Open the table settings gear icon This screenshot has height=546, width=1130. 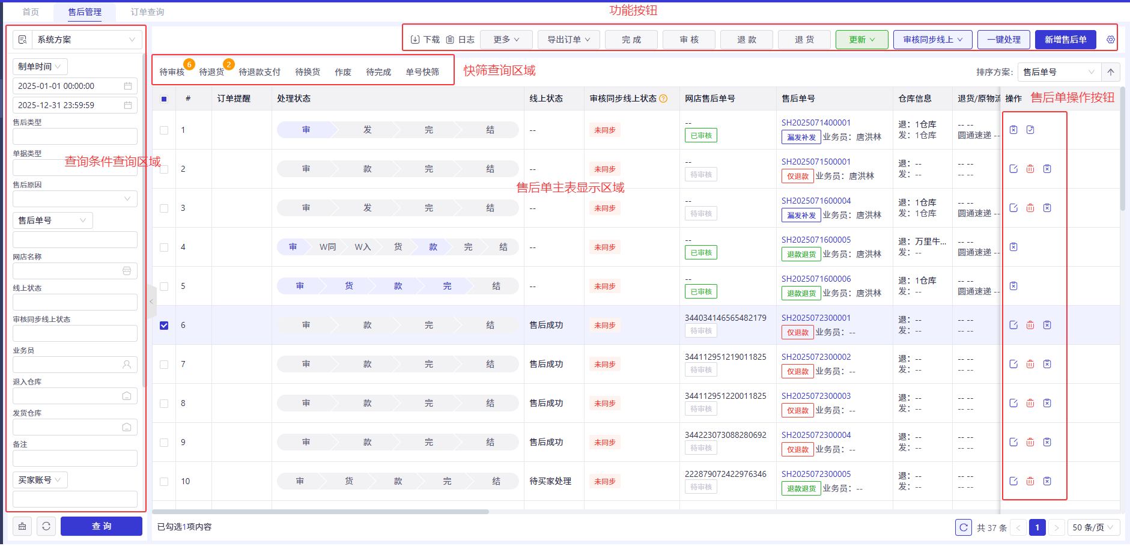[x=1111, y=40]
